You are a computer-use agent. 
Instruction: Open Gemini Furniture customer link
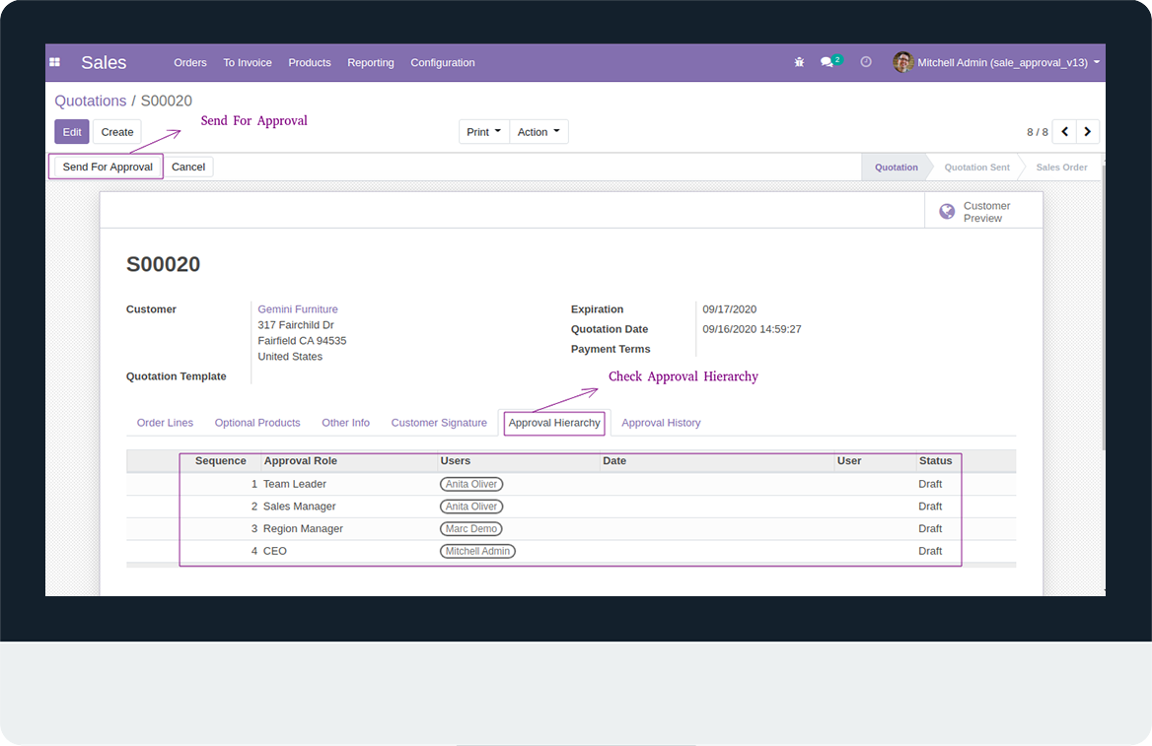pos(298,309)
